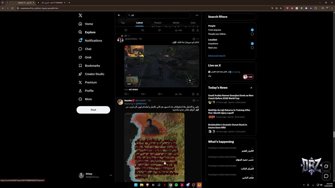Click the Post button
Screen dimensions: 335x188
[x=93, y=110]
